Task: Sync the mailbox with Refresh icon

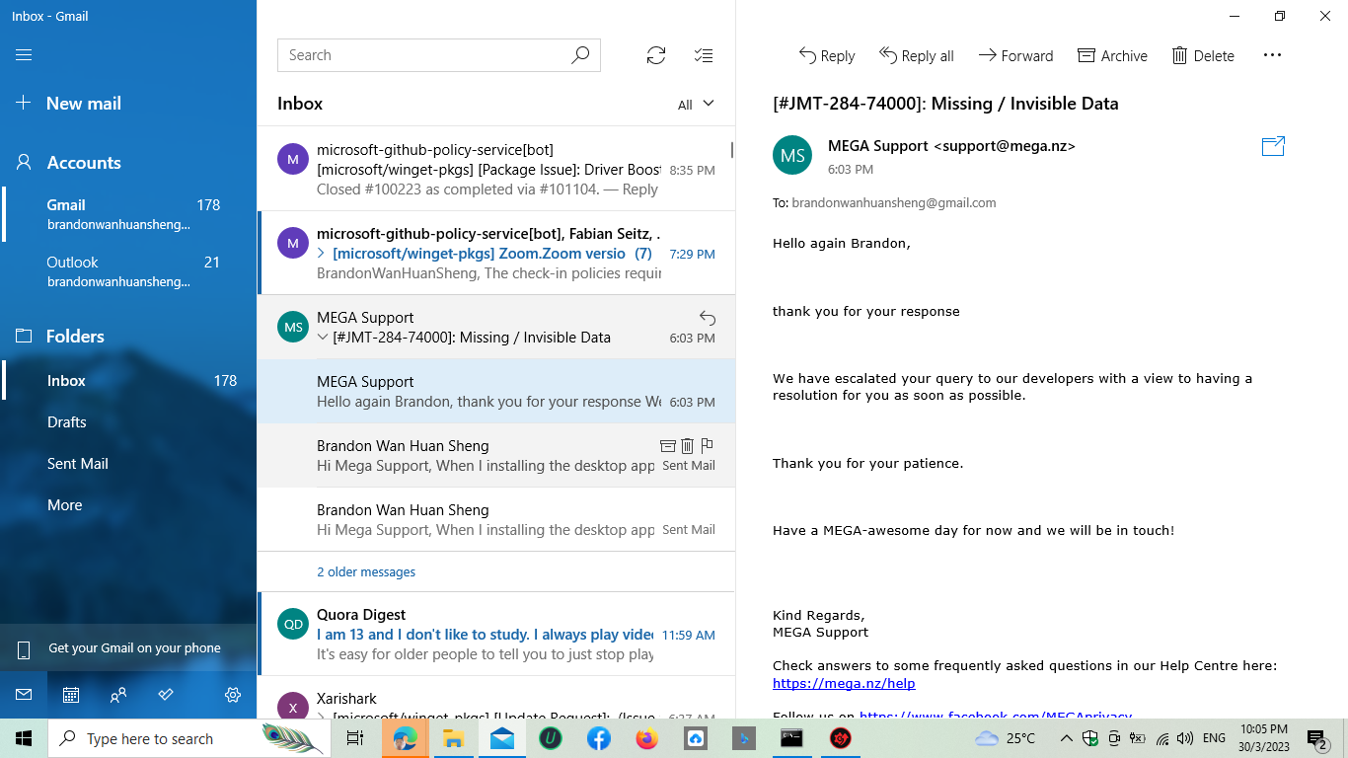Action: pos(655,55)
